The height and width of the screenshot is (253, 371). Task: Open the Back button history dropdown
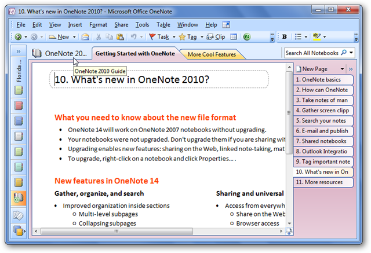click(x=26, y=37)
